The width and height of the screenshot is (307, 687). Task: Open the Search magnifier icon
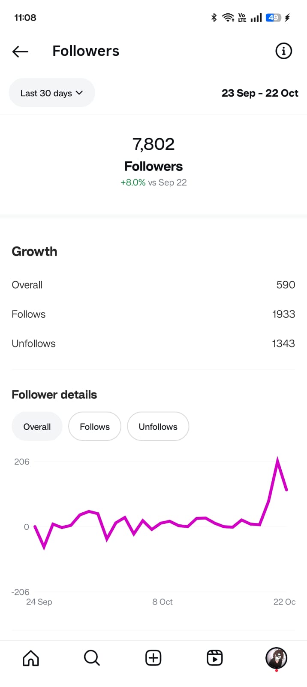pyautogui.click(x=92, y=658)
